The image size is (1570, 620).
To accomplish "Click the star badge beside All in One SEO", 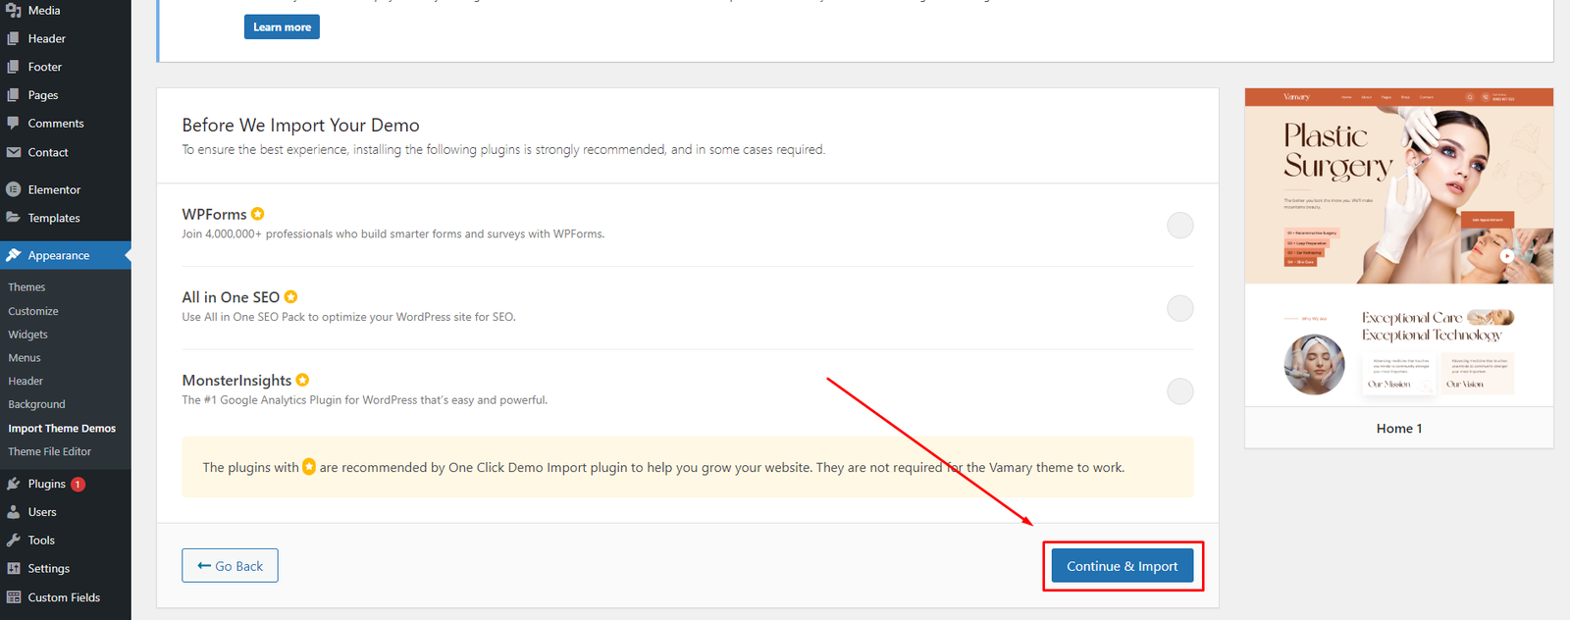I will (x=290, y=297).
